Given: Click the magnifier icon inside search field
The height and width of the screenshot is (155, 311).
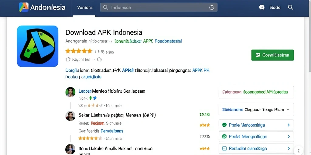Looking at the screenshot, I should [106, 8].
